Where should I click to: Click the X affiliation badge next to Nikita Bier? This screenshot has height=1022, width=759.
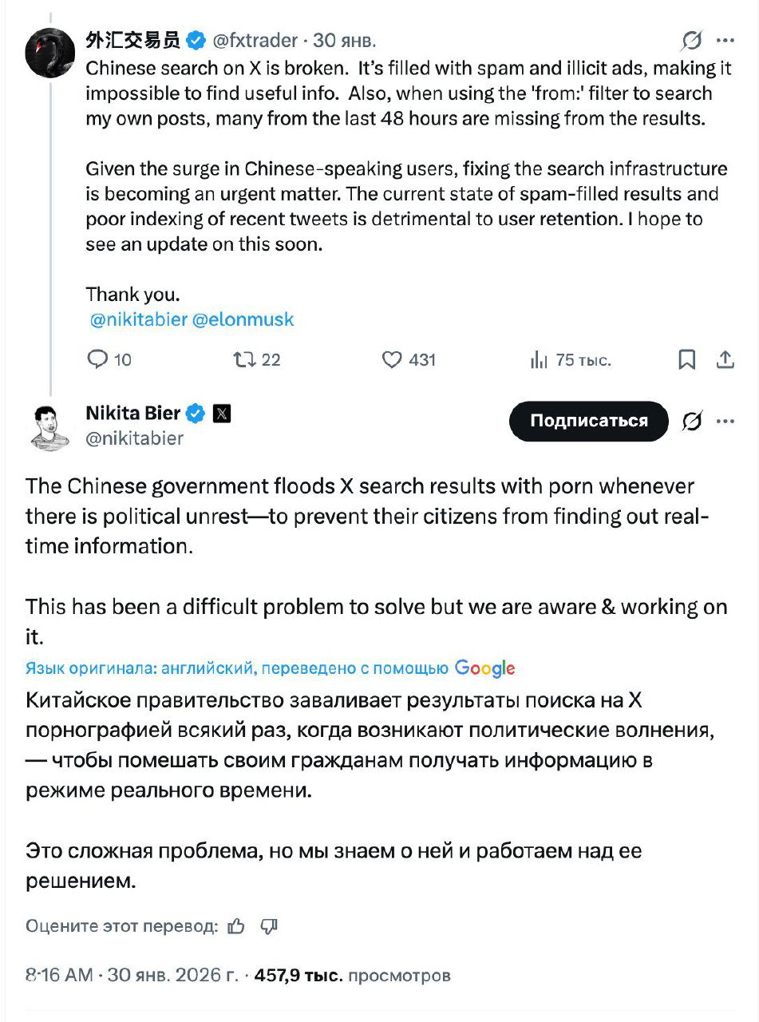coord(223,413)
